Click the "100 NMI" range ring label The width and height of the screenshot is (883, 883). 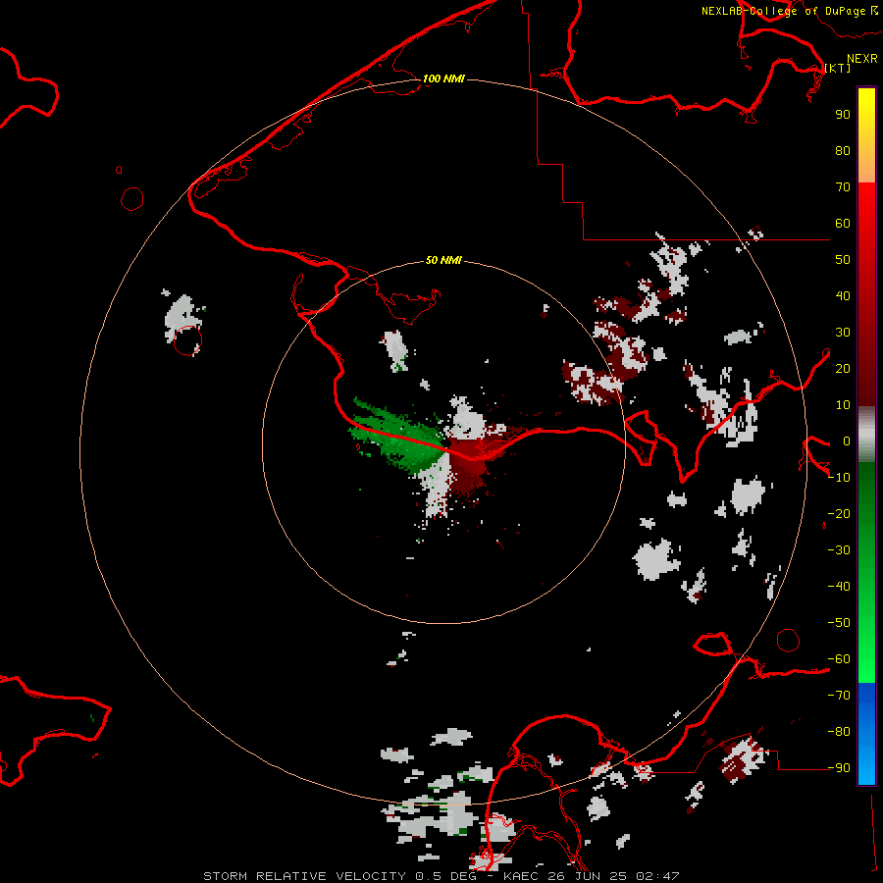click(443, 78)
